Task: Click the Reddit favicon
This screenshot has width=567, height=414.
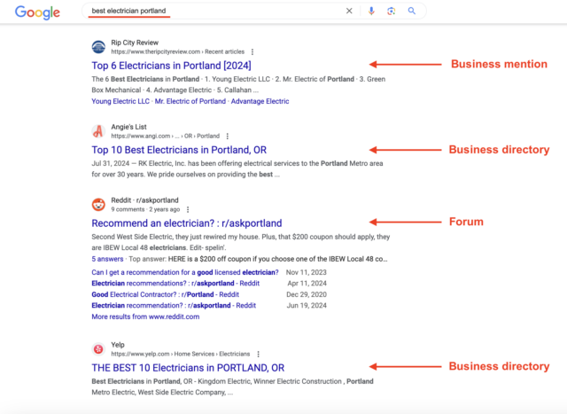Action: [x=98, y=205]
